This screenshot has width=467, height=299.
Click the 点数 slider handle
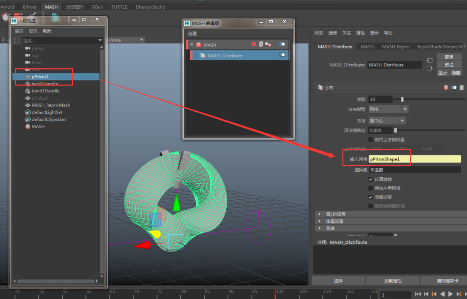point(402,99)
